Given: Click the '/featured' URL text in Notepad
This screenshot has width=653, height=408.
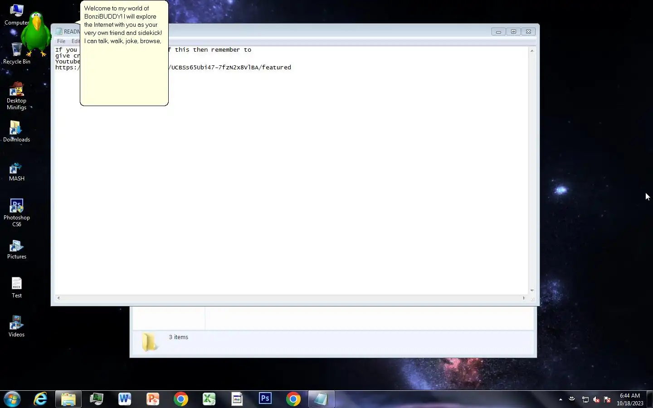Looking at the screenshot, I should click(275, 68).
